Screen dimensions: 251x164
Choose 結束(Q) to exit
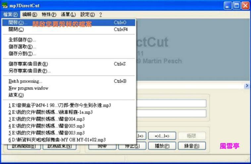(69, 95)
